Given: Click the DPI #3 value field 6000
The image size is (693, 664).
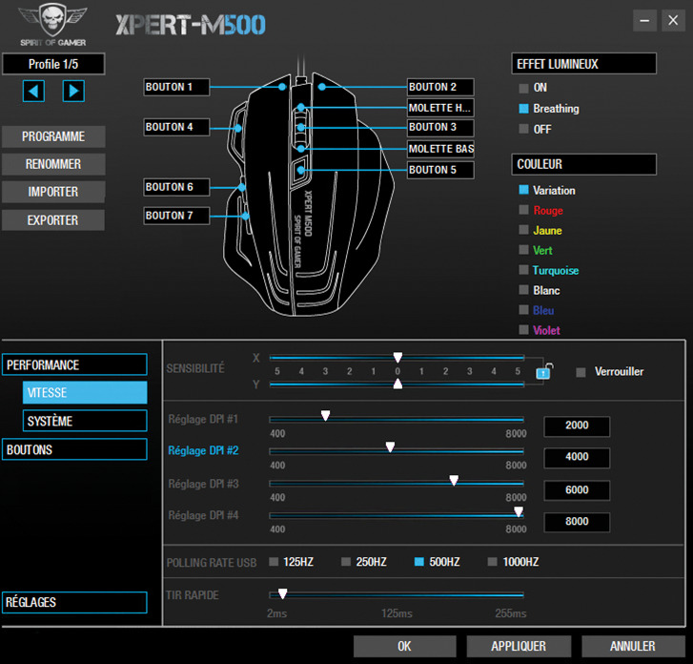Looking at the screenshot, I should click(x=577, y=490).
